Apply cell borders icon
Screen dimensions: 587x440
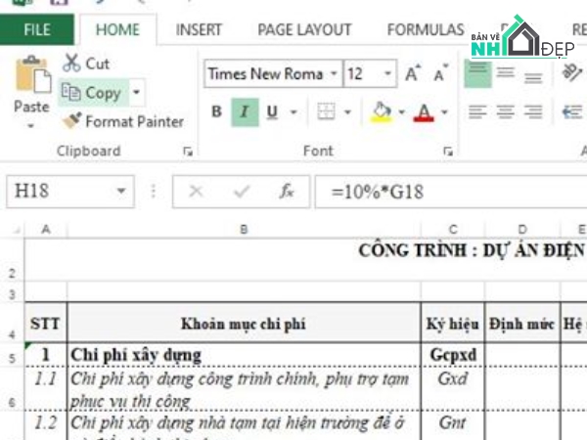[326, 111]
